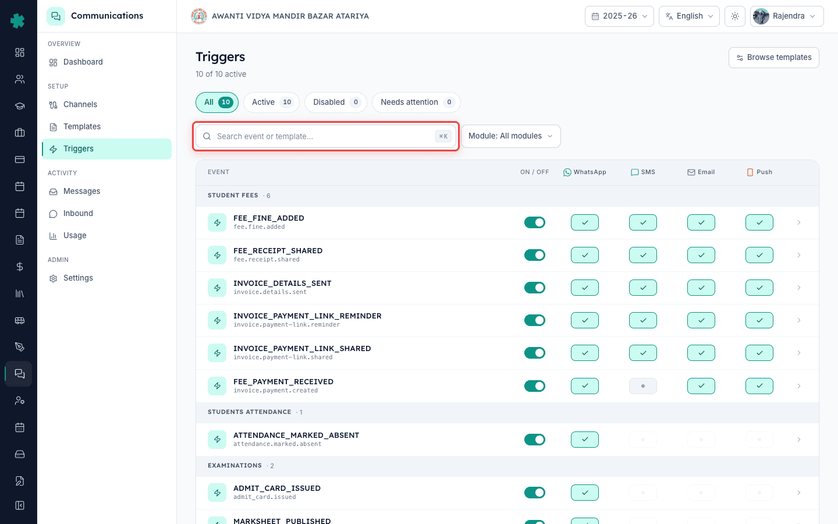Expand FEE_FINE_ADDED row chevron
The image size is (838, 524).
(799, 222)
